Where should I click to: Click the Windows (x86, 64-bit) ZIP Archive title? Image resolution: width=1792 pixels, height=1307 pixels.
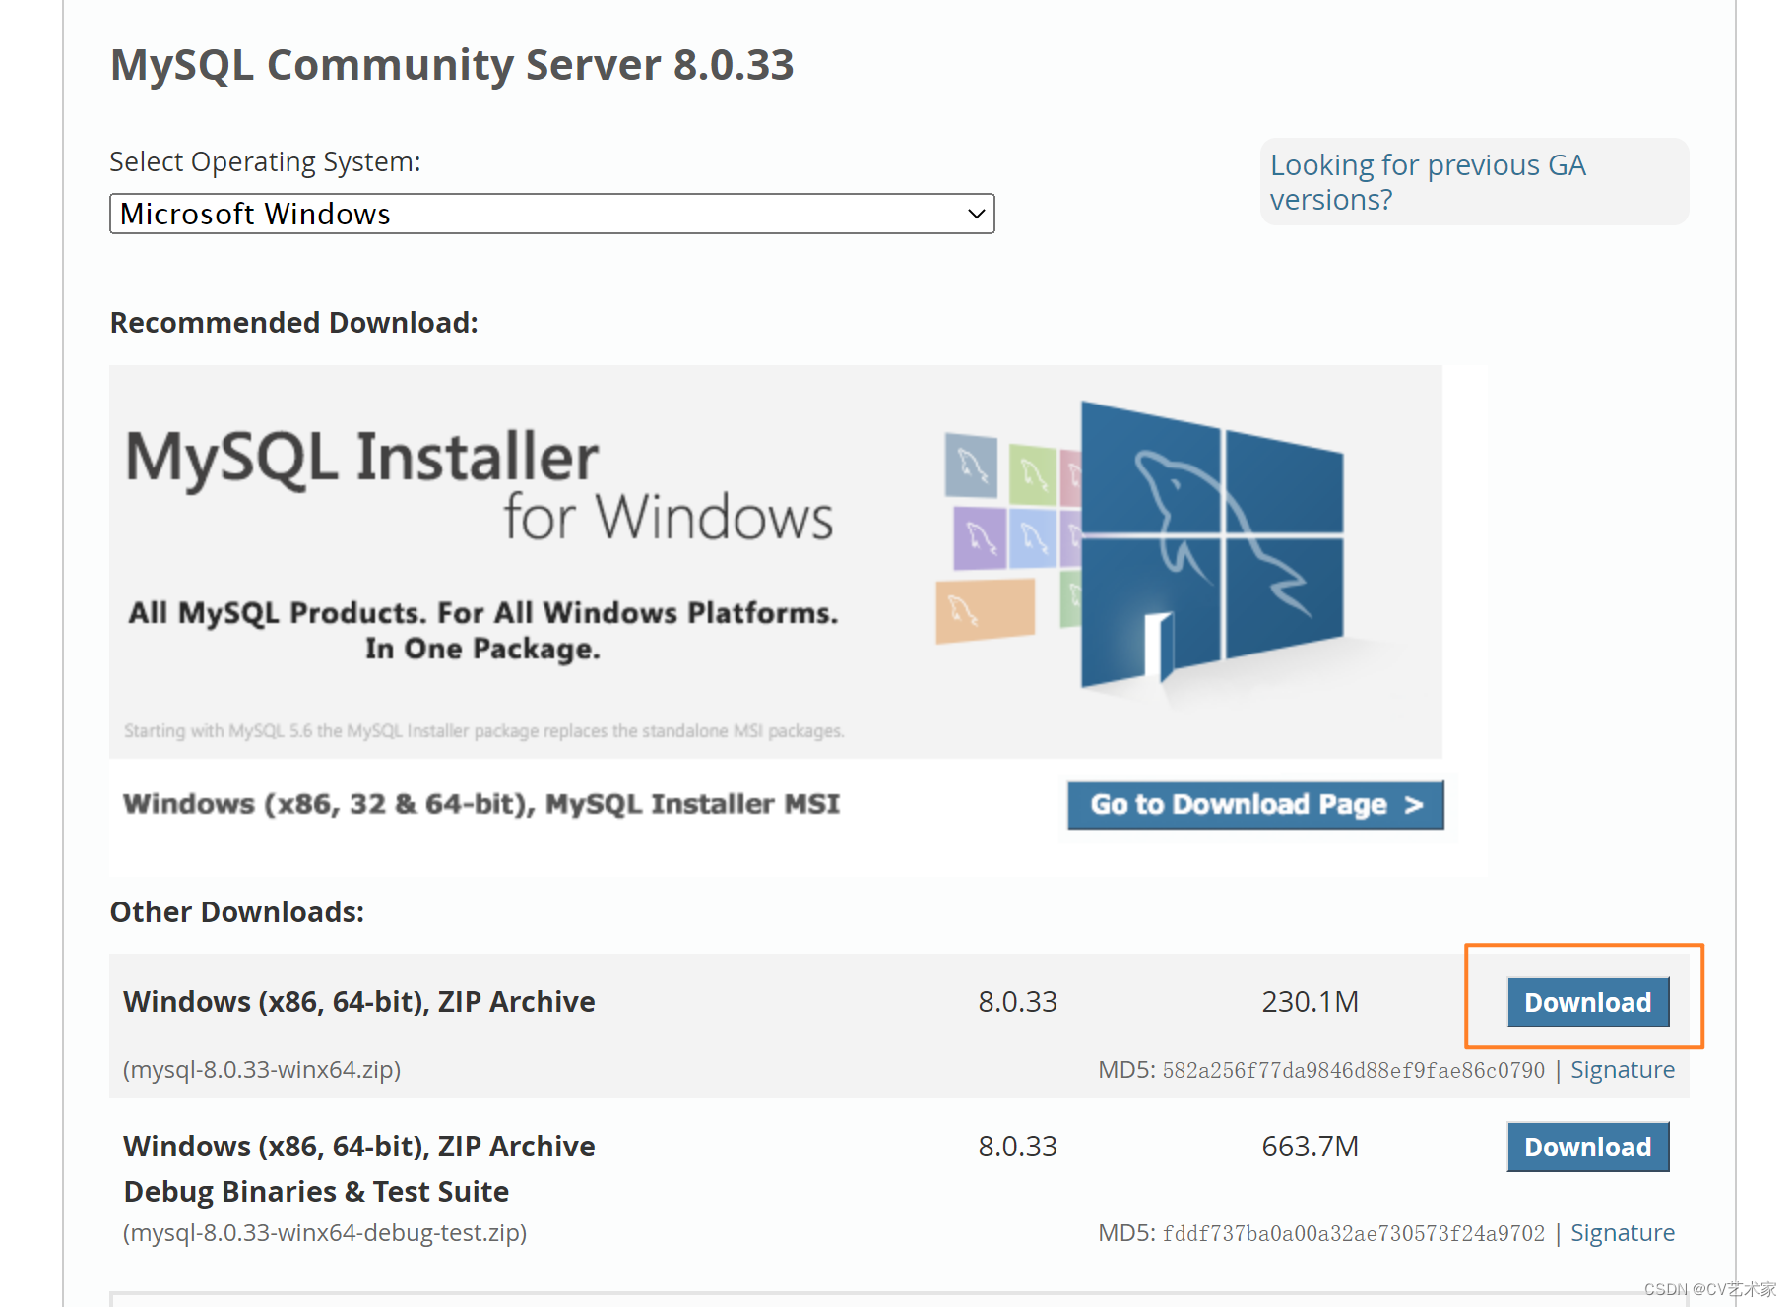[x=357, y=1001]
